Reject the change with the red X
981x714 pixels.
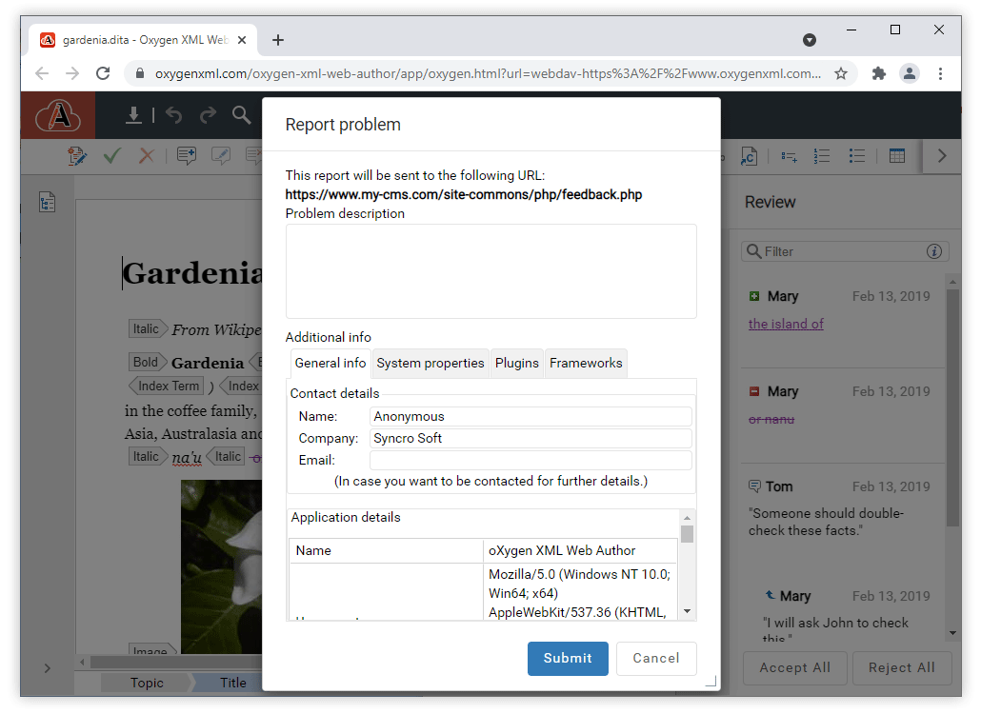[147, 156]
